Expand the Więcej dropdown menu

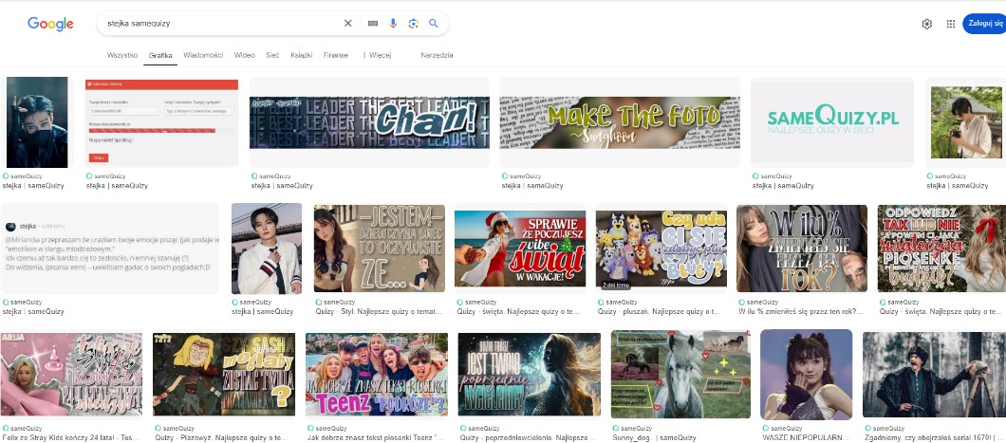[377, 56]
